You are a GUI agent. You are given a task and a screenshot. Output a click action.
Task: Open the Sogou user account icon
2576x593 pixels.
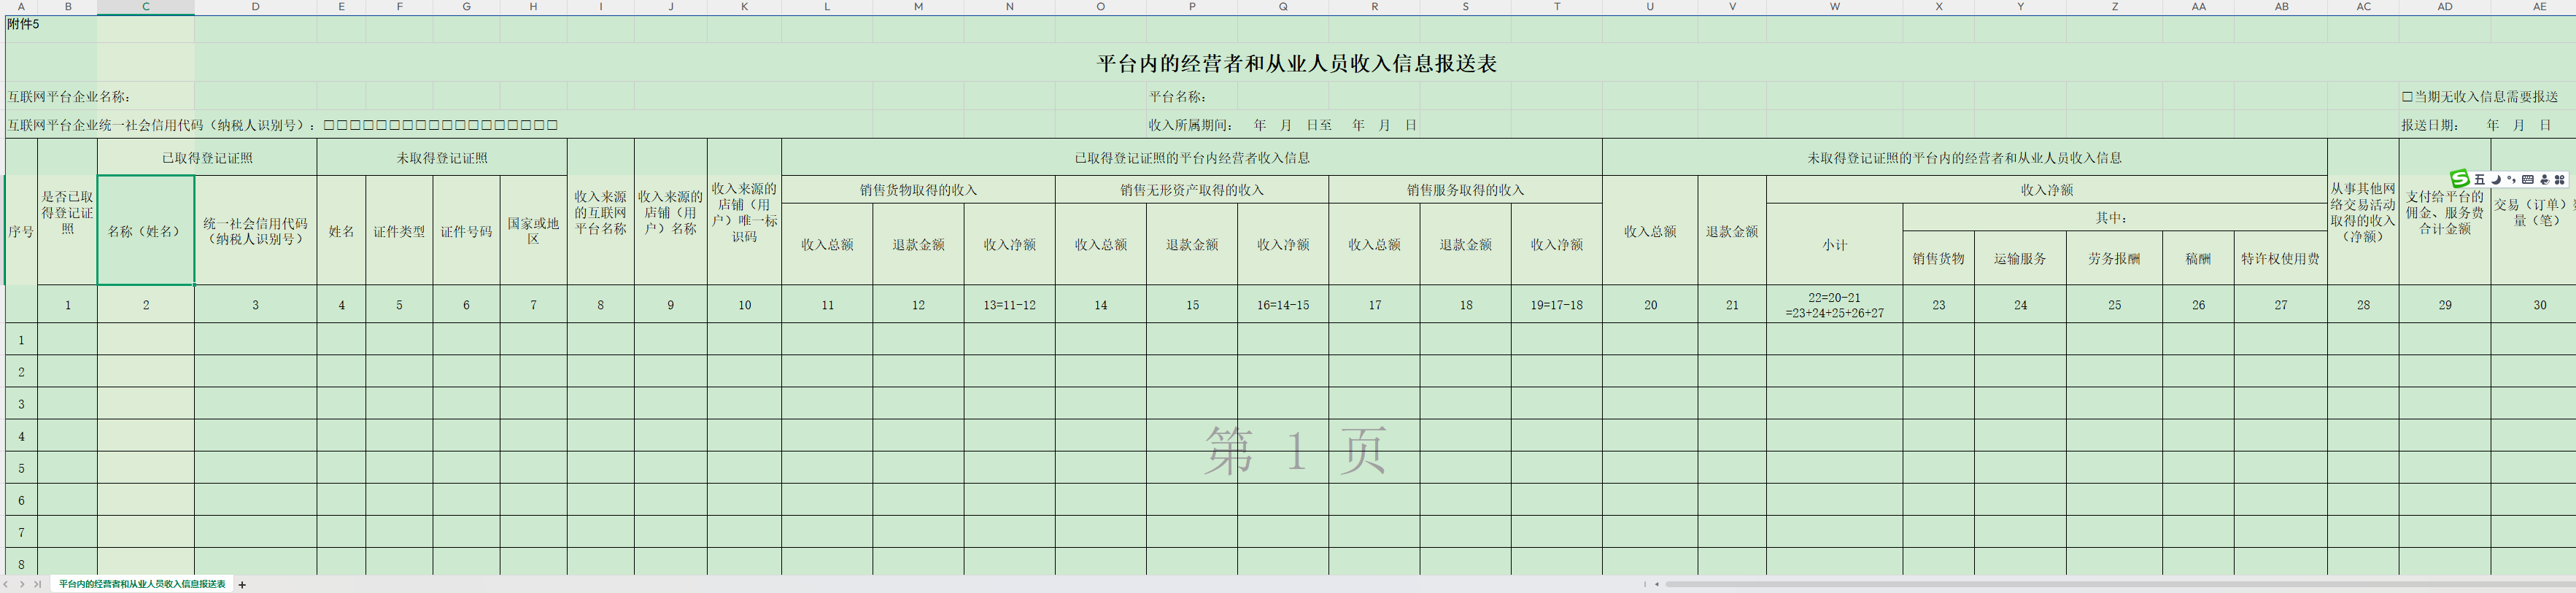pyautogui.click(x=2545, y=180)
